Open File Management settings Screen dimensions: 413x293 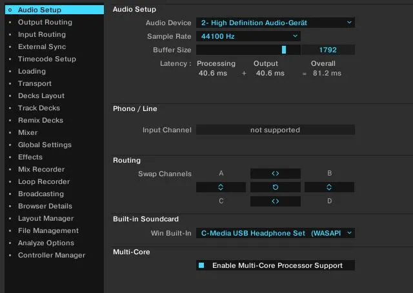click(48, 230)
